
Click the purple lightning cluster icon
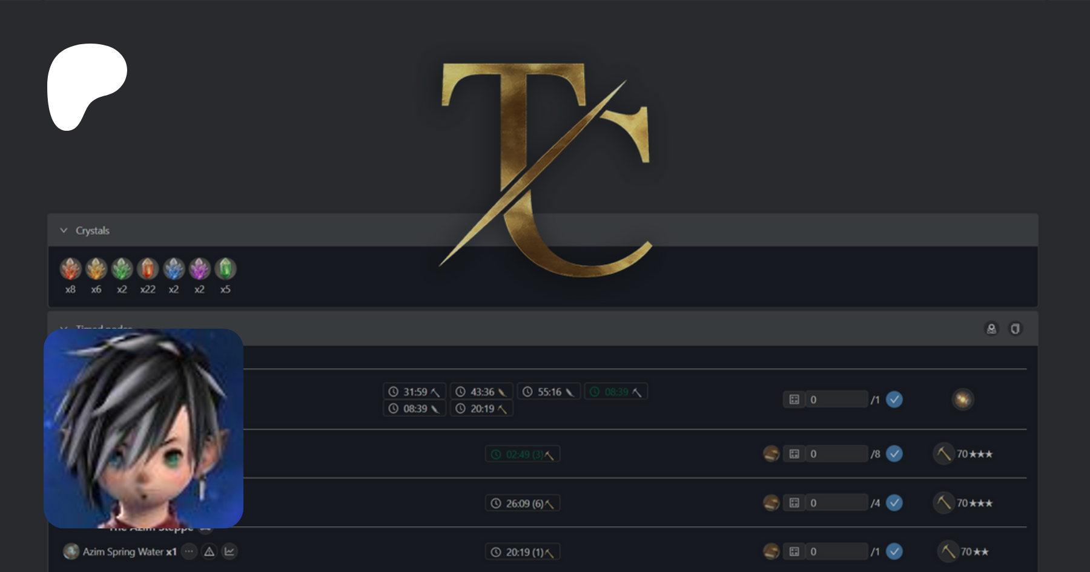pyautogui.click(x=199, y=269)
